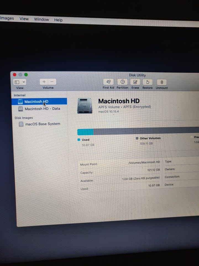
Task: Click the Available 1.04 GB value
Action: (141, 178)
